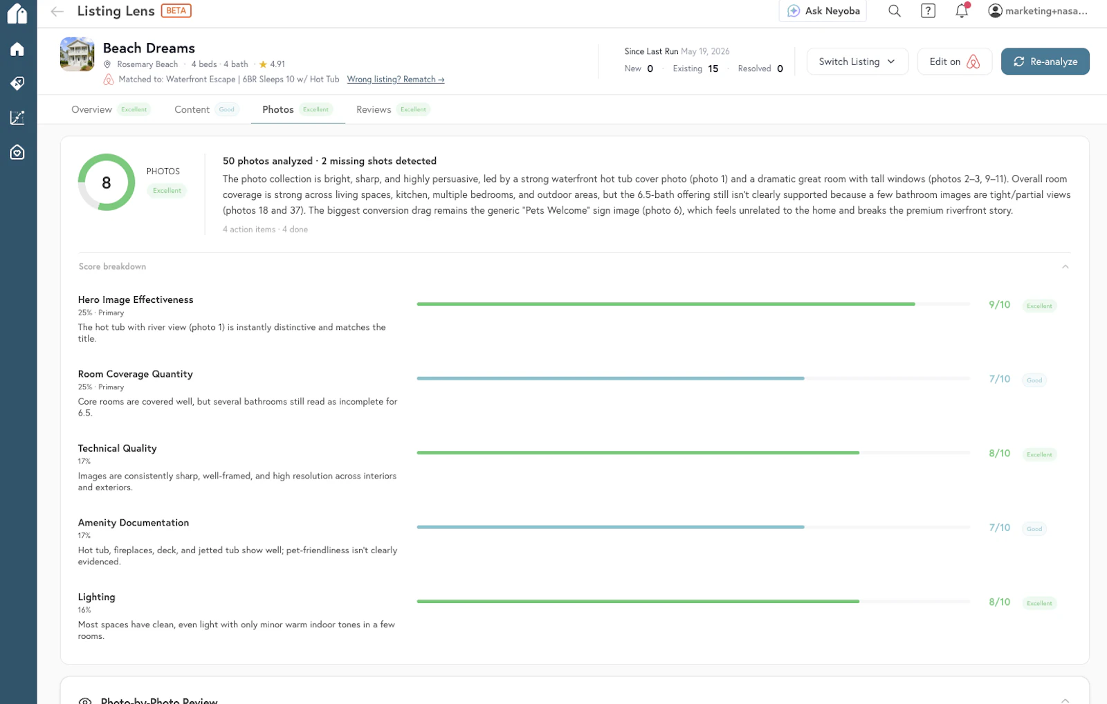Go back using the left arrow

tap(57, 11)
